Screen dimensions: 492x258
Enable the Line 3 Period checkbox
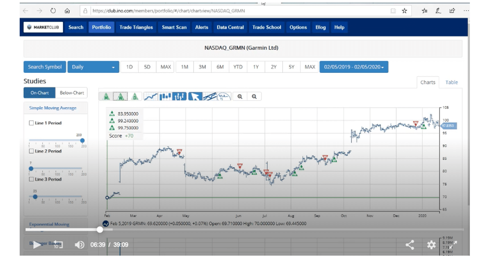(32, 179)
